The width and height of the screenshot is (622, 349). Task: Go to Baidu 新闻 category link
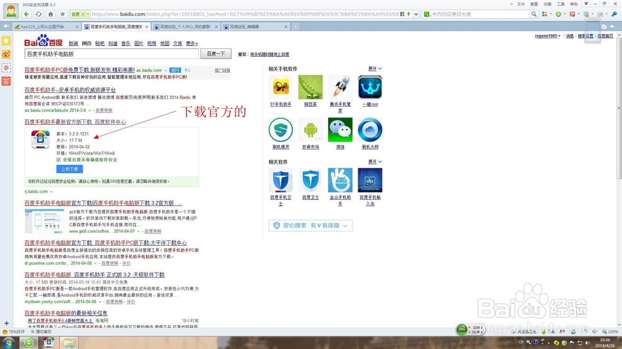(73, 43)
